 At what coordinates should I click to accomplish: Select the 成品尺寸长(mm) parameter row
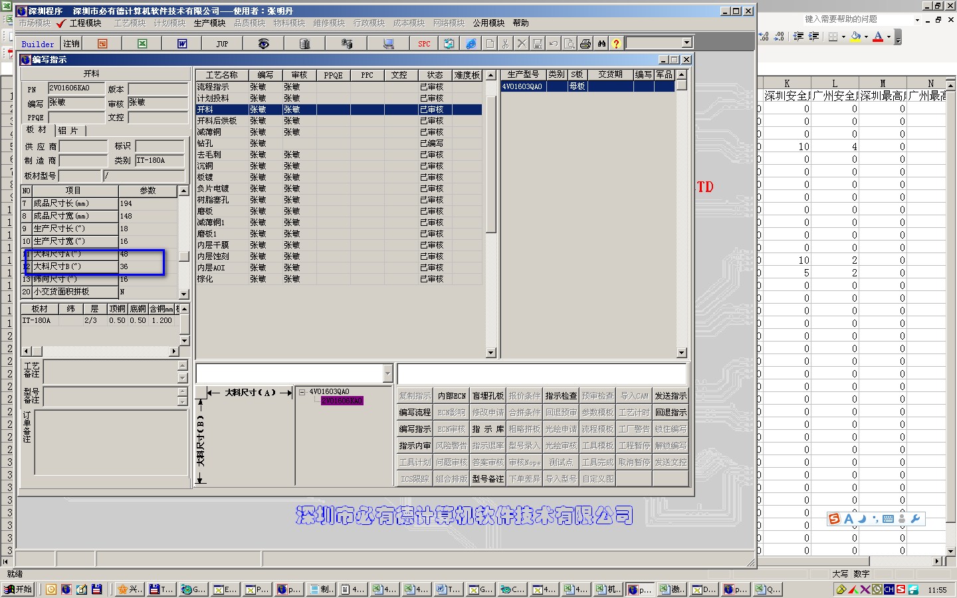(100, 203)
